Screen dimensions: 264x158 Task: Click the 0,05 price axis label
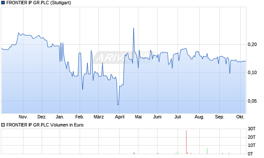click(x=252, y=101)
